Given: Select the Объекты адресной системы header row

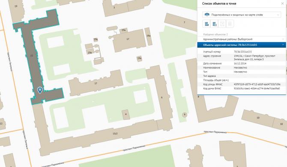Looking at the screenshot, I should (242, 45).
